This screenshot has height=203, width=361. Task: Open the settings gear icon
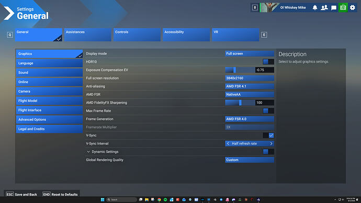point(353,8)
